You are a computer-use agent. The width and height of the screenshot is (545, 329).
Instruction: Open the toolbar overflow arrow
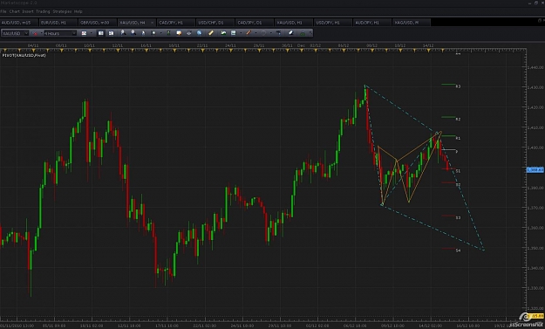point(310,32)
